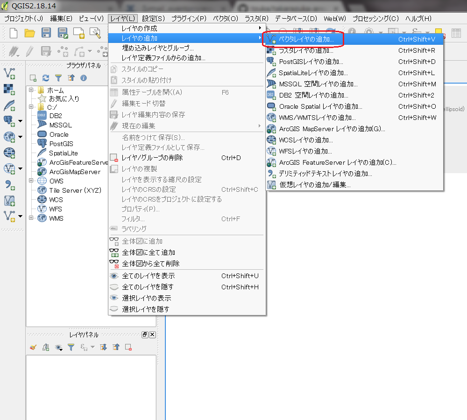Viewport: 467px width, 420px height.
Task: Click the Add Group icon in layer panel
Action: (46, 347)
